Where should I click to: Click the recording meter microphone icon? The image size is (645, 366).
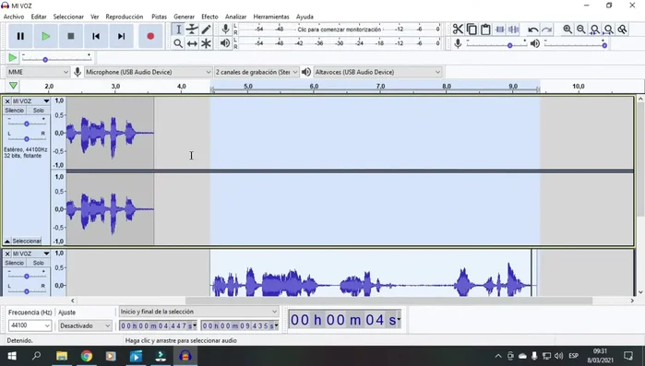click(225, 30)
